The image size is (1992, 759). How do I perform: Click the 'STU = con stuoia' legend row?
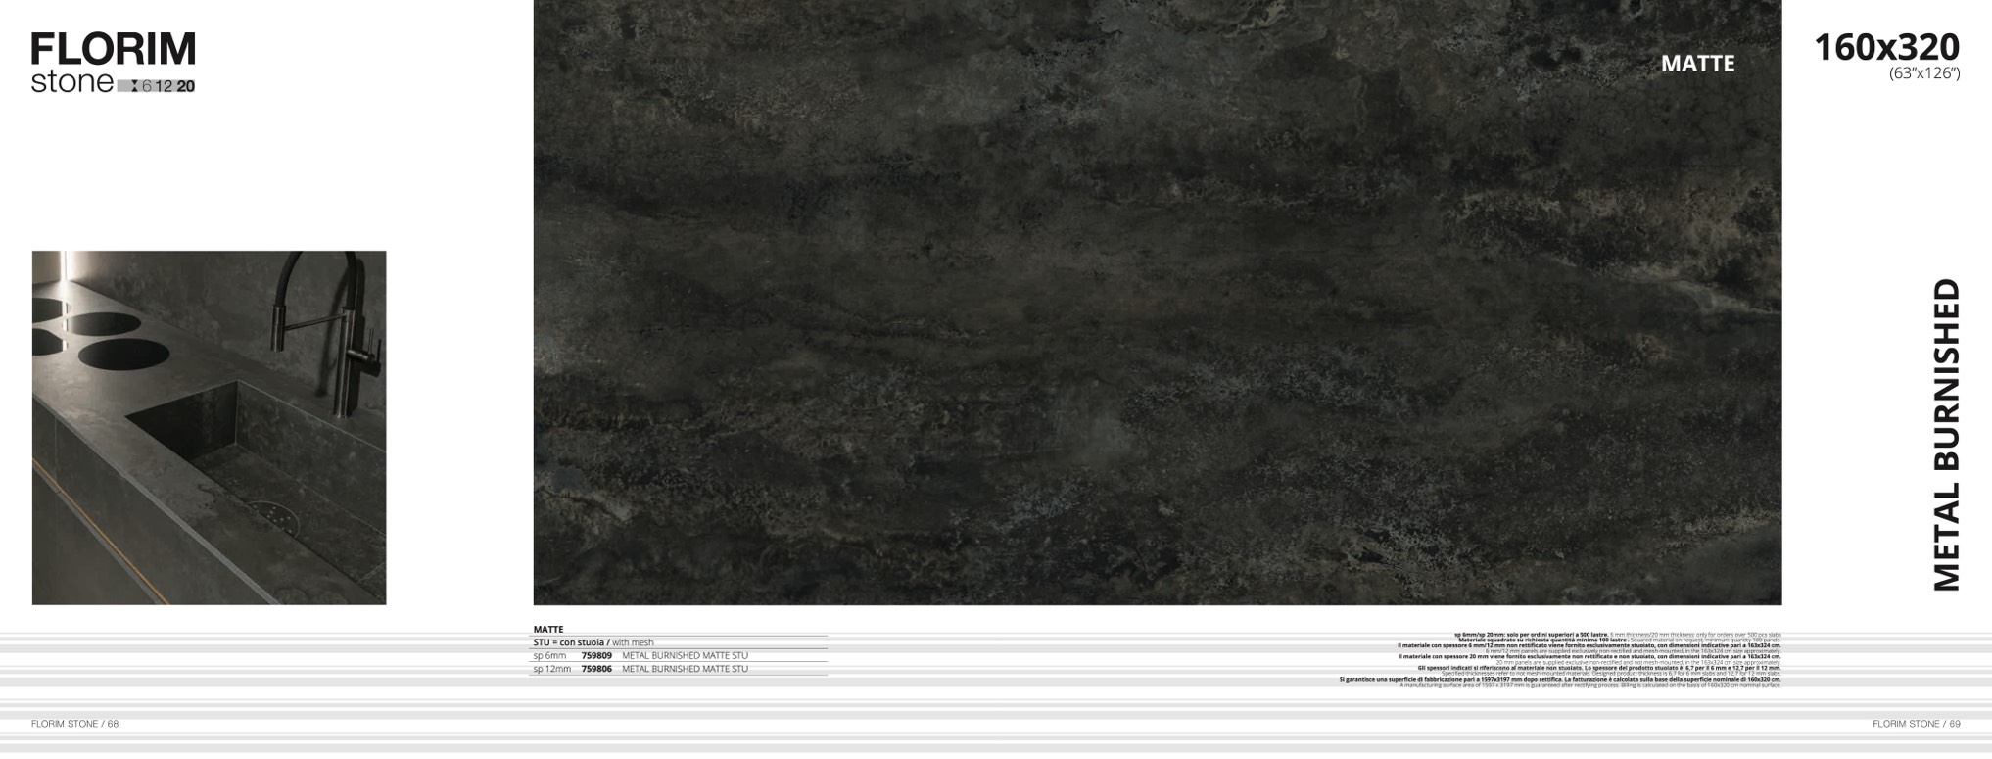[x=593, y=642]
